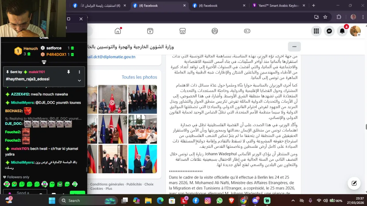Image resolution: width=367 pixels, height=206 pixels.
Task: Click DJE_DOC username in chat
Action: 13,124
